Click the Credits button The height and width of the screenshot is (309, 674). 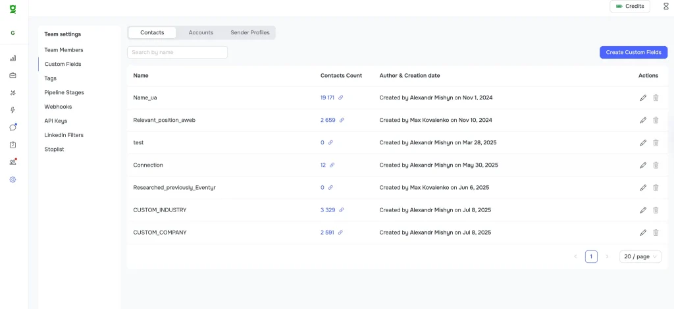[x=630, y=7]
